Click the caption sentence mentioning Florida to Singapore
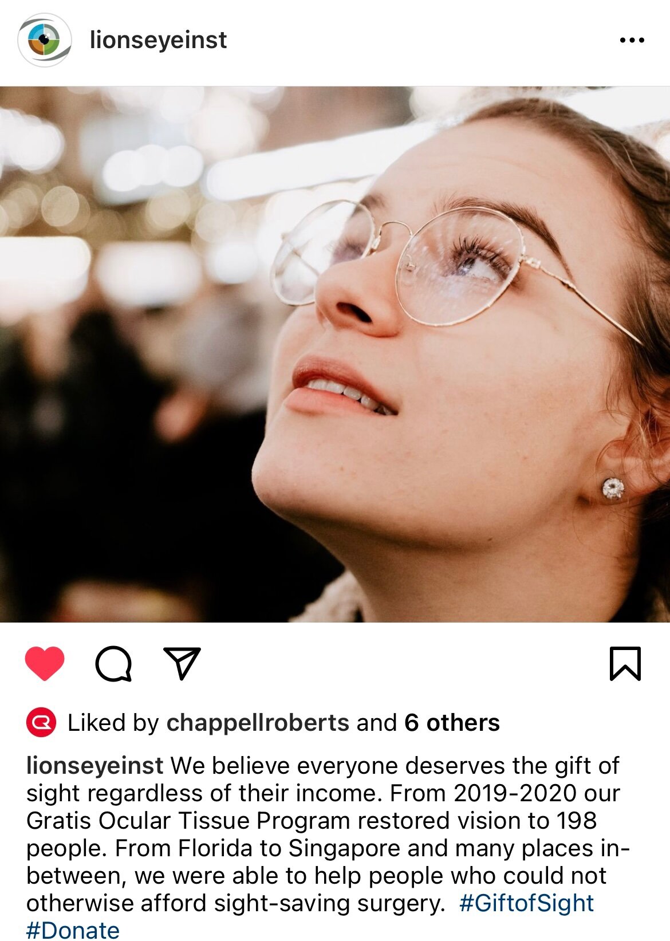Viewport: 670px width, 941px height. pyautogui.click(x=328, y=876)
